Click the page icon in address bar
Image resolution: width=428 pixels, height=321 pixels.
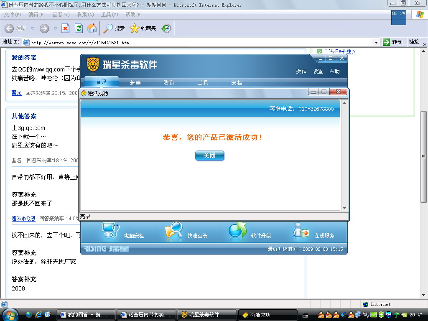(x=26, y=42)
